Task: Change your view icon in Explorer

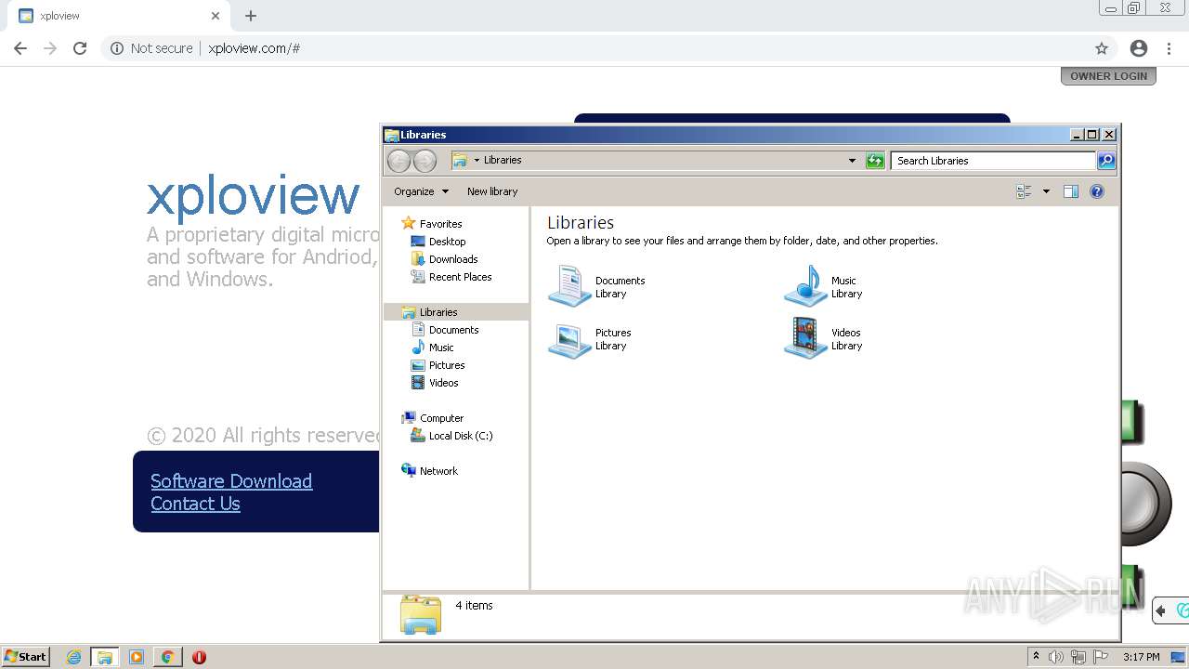Action: (x=1024, y=191)
